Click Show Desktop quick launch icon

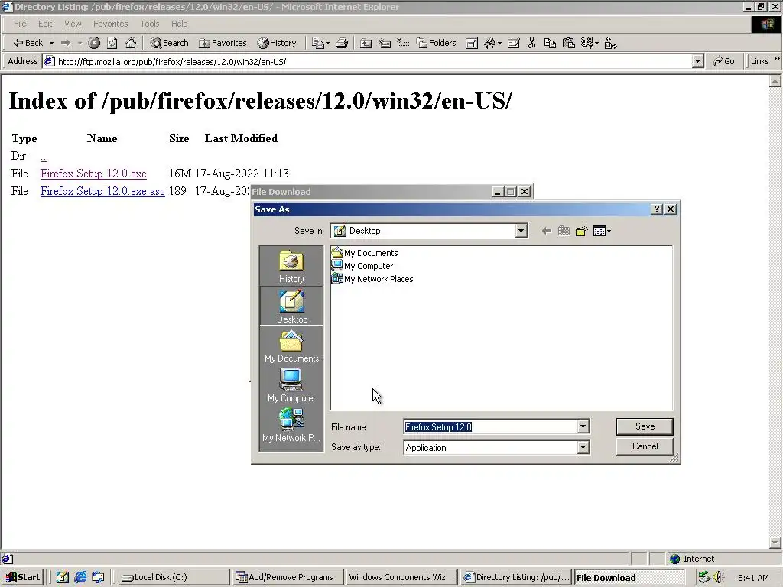(63, 577)
